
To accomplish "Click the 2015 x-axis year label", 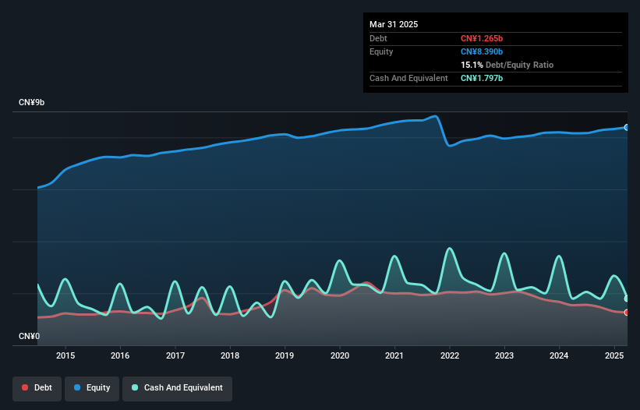I will pyautogui.click(x=65, y=355).
